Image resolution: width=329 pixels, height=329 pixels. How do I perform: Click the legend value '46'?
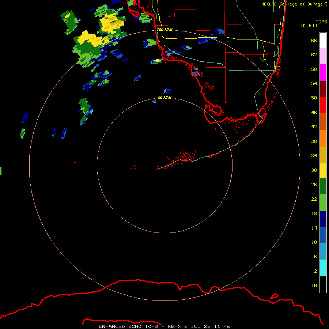[314, 113]
